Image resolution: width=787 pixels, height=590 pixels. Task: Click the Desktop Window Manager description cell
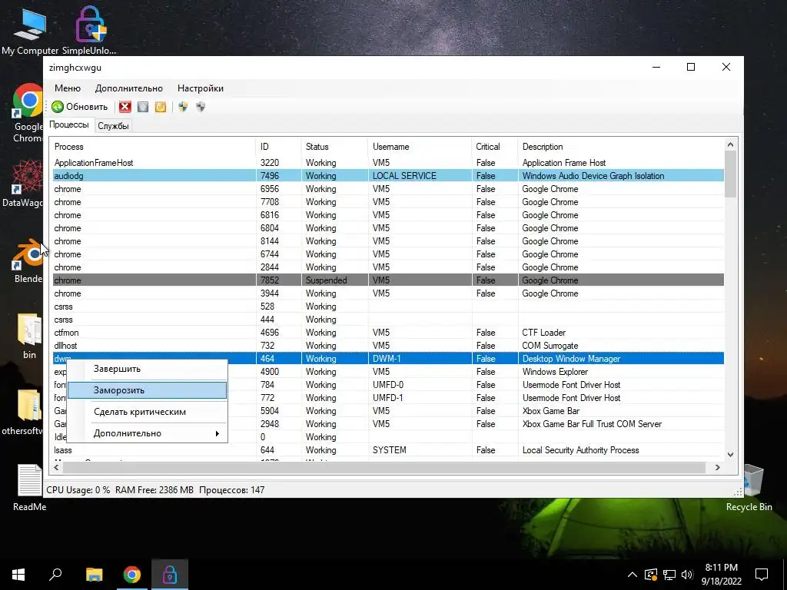click(571, 359)
